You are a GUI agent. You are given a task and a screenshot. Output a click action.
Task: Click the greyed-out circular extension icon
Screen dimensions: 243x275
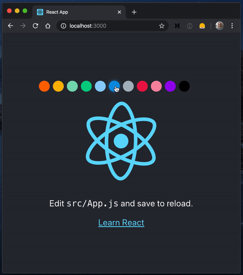(190, 26)
